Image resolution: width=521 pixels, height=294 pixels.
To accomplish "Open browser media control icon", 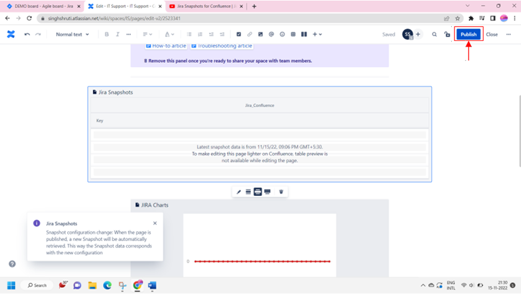I will 482,18.
